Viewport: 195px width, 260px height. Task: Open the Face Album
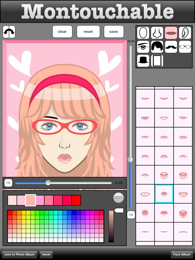[x=182, y=254]
